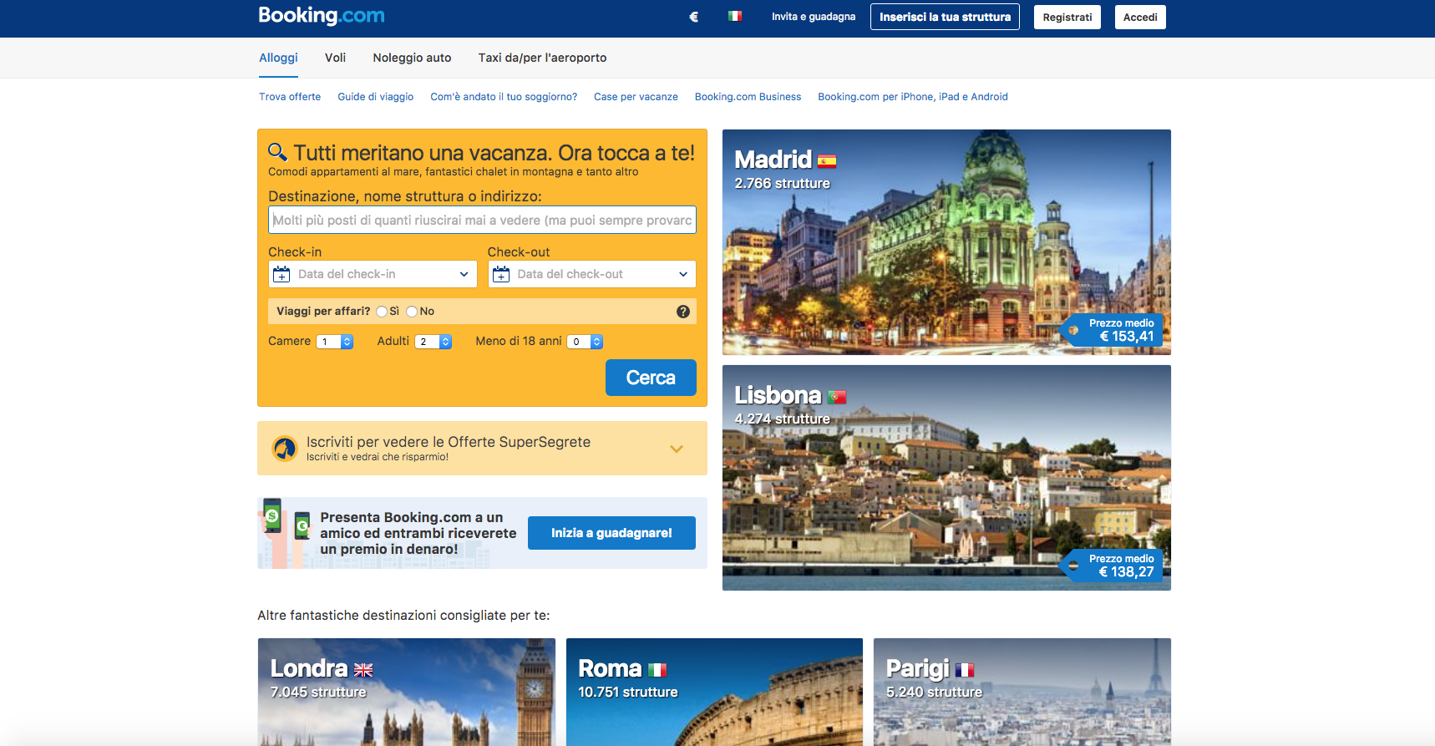The height and width of the screenshot is (746, 1435).
Task: Switch to Taxi da/per l'aeroporto tab
Action: pyautogui.click(x=542, y=58)
